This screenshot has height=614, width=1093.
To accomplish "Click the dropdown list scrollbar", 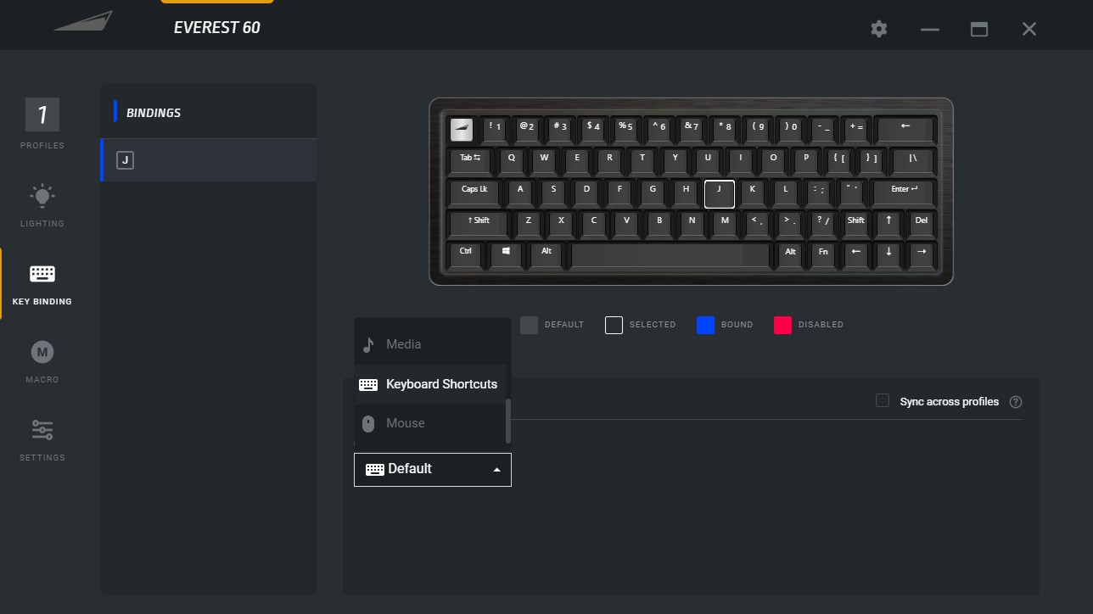I will coord(508,421).
